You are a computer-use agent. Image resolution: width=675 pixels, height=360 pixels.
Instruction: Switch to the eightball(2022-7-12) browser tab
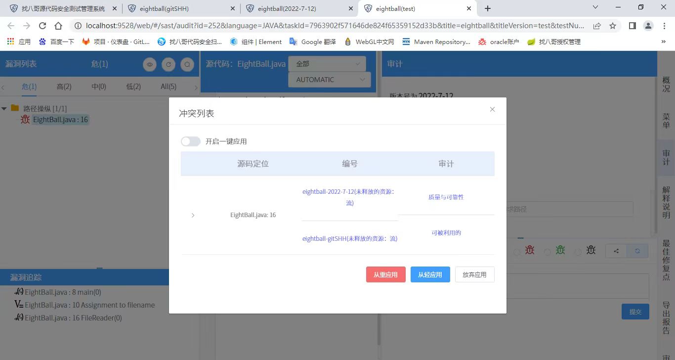[x=298, y=8]
